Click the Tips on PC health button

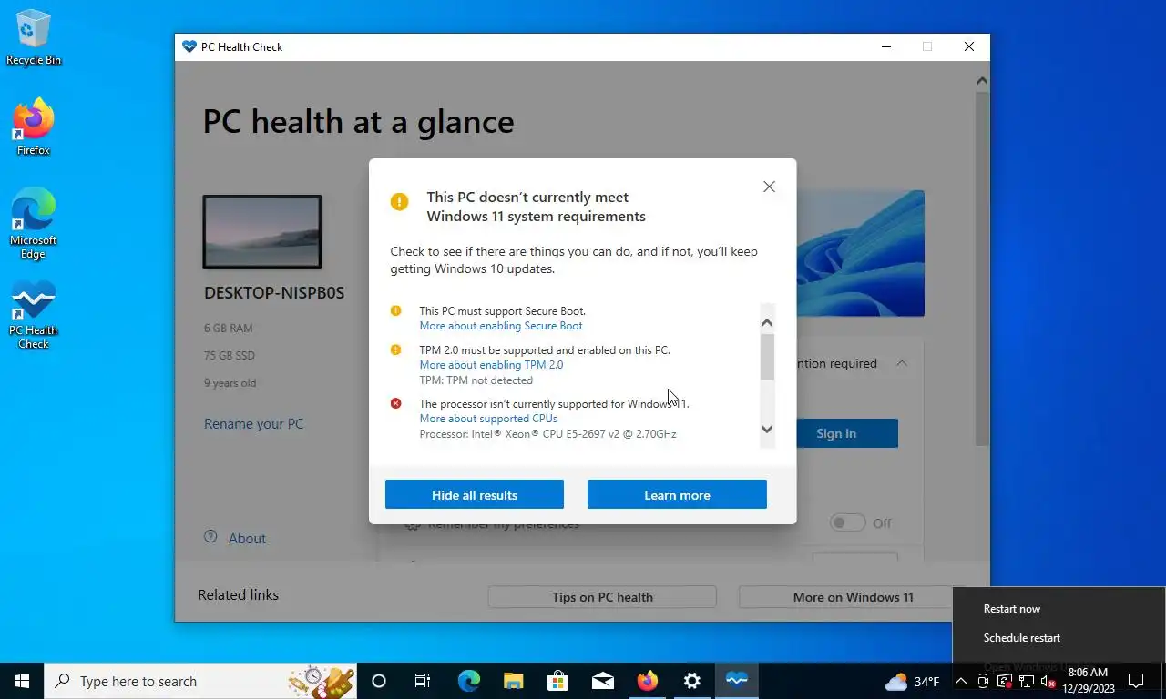[602, 597]
